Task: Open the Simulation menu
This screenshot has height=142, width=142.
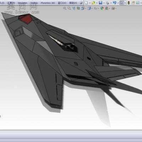Action: [x=23, y=3]
